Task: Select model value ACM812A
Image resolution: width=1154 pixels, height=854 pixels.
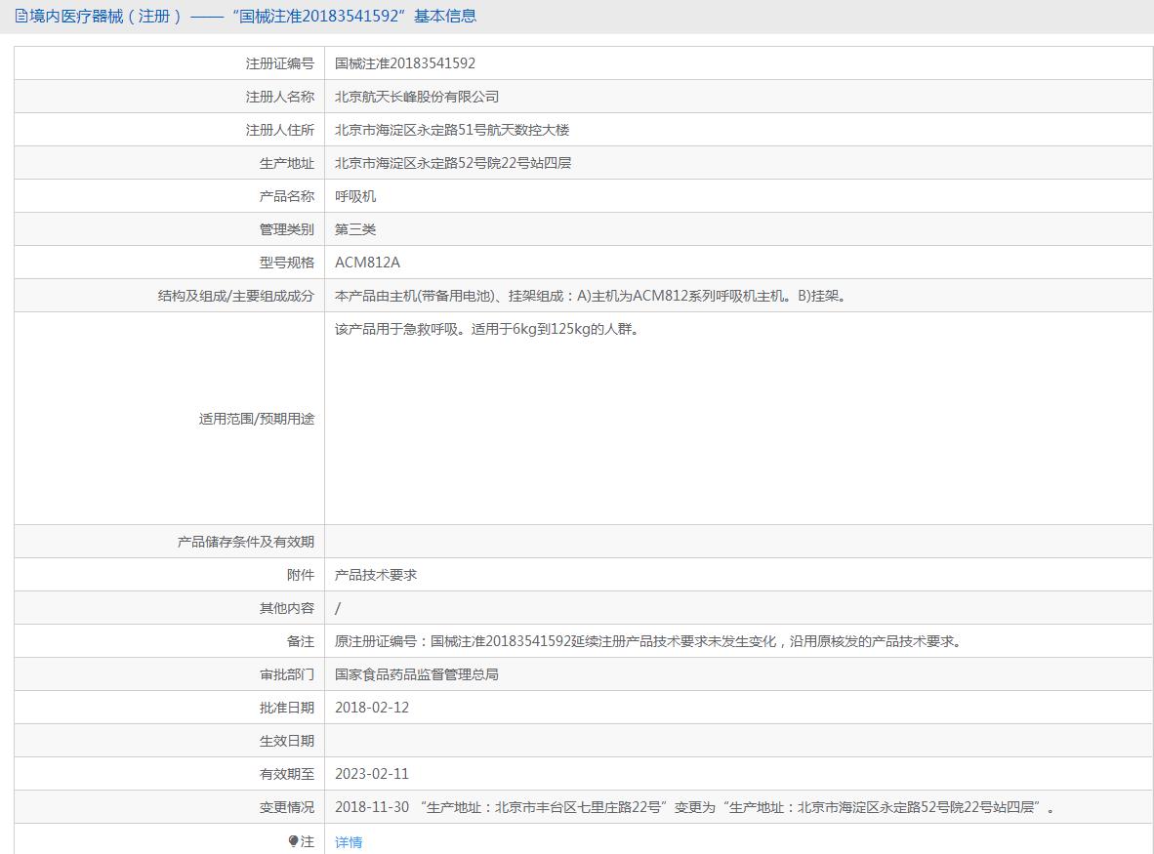Action: 367,263
